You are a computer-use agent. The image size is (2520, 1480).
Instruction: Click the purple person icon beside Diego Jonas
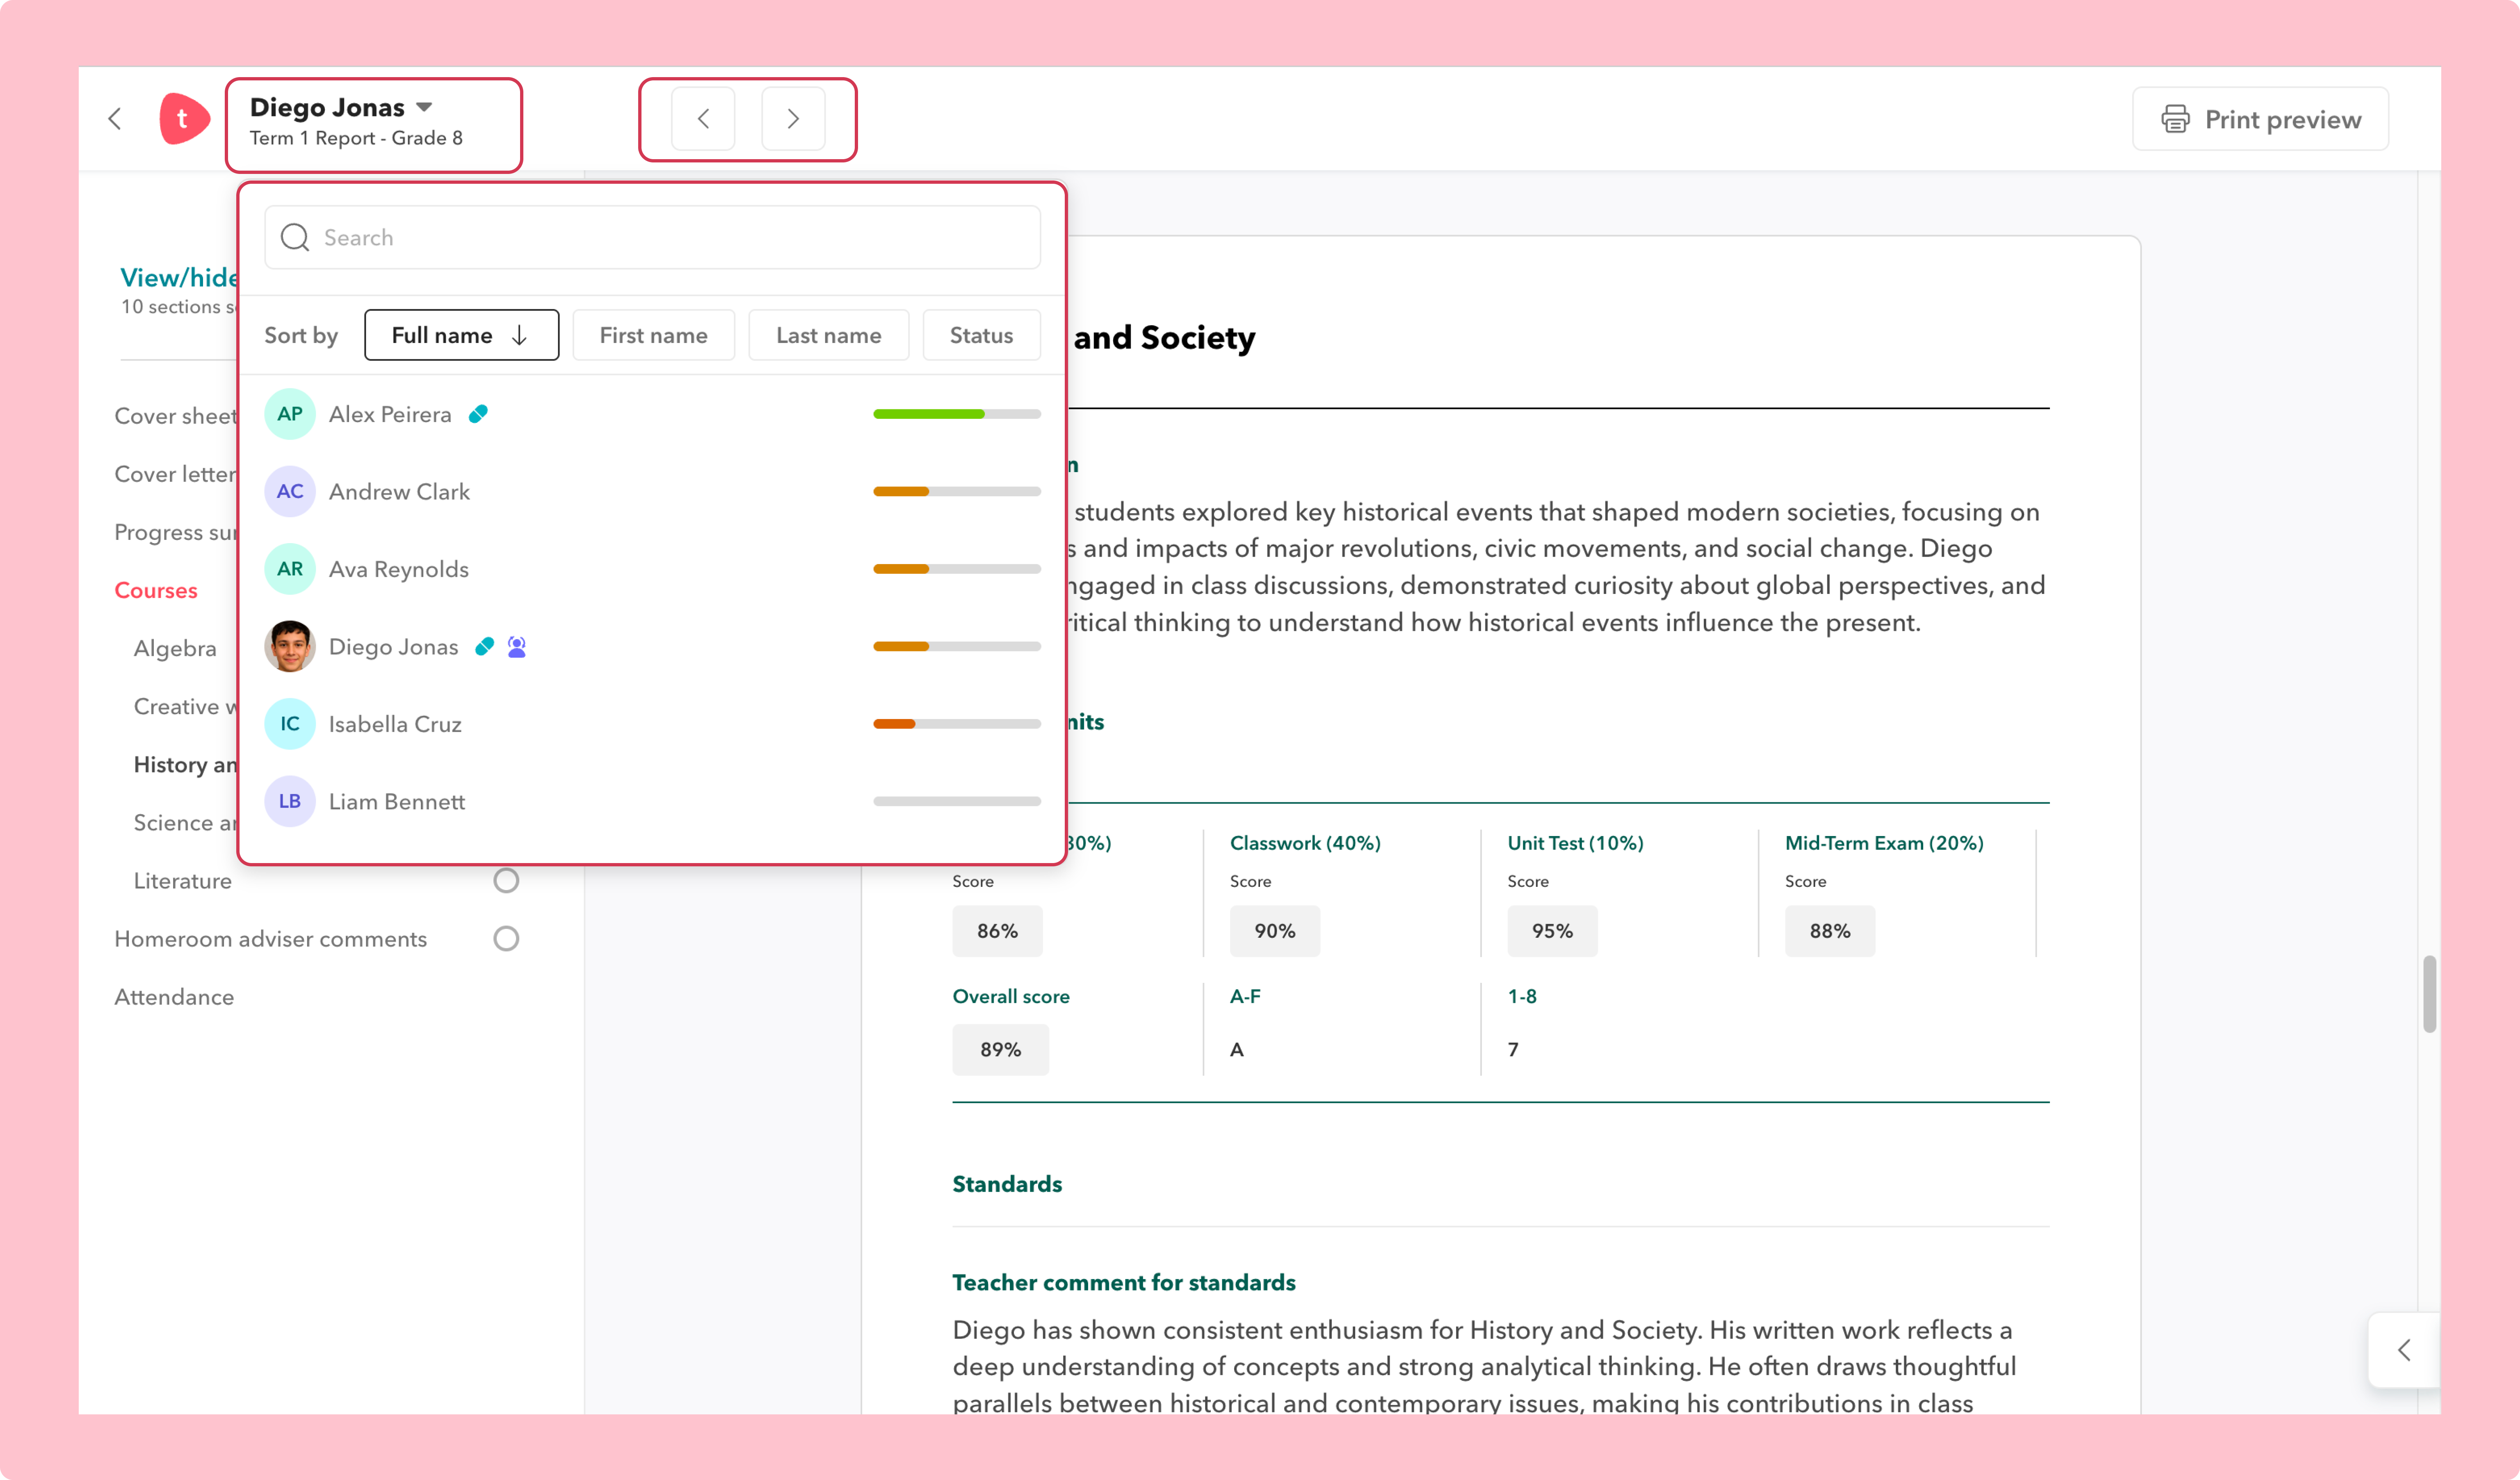coord(517,647)
